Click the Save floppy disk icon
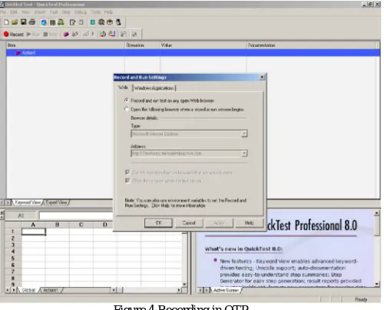 [24, 22]
